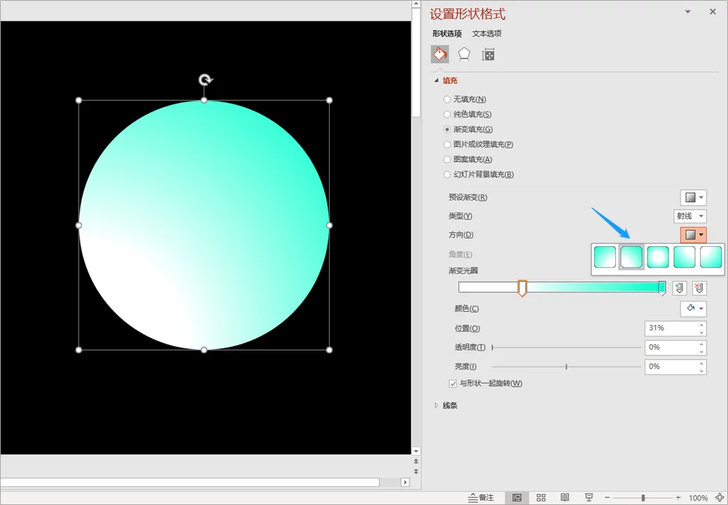Open the Fill & Line paint bucket tab
728x505 pixels.
tap(440, 55)
